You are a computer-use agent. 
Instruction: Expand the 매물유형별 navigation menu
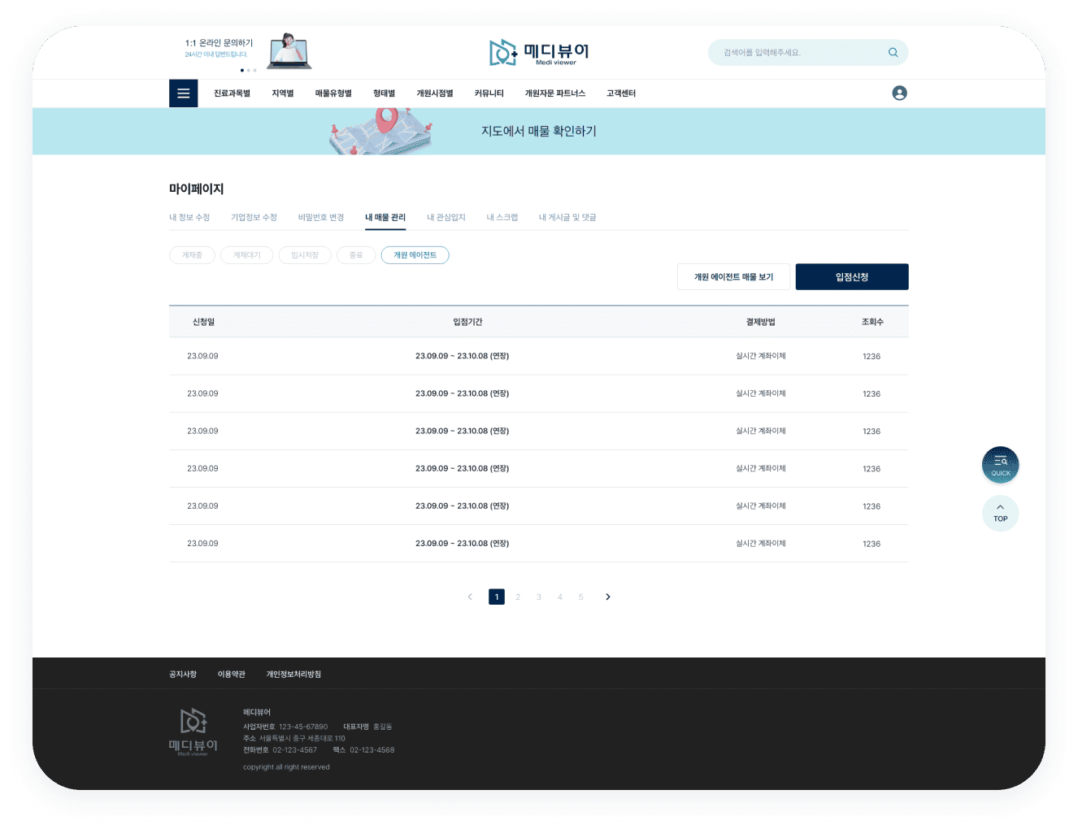(x=333, y=93)
